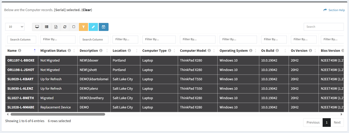Image resolution: width=349 pixels, height=133 pixels.
Task: Click page number 1
Action: tap(327, 122)
